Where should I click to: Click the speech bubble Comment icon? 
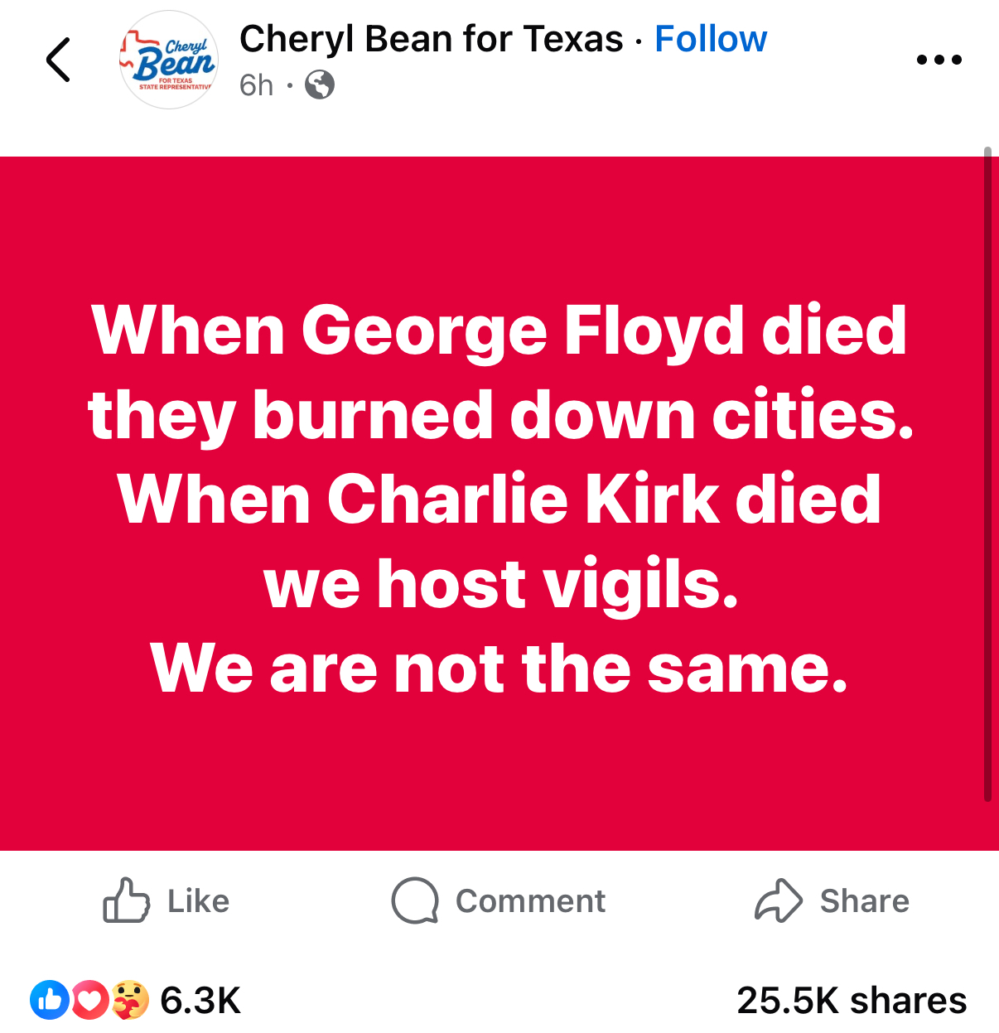point(415,900)
